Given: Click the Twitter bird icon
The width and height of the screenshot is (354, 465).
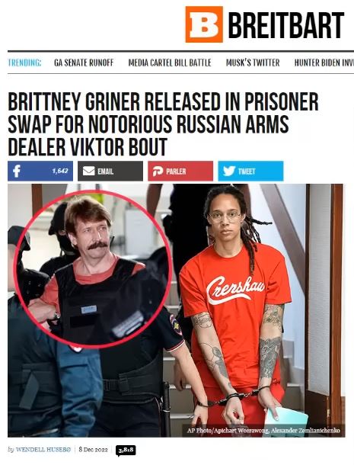Looking at the screenshot, I should pos(229,171).
